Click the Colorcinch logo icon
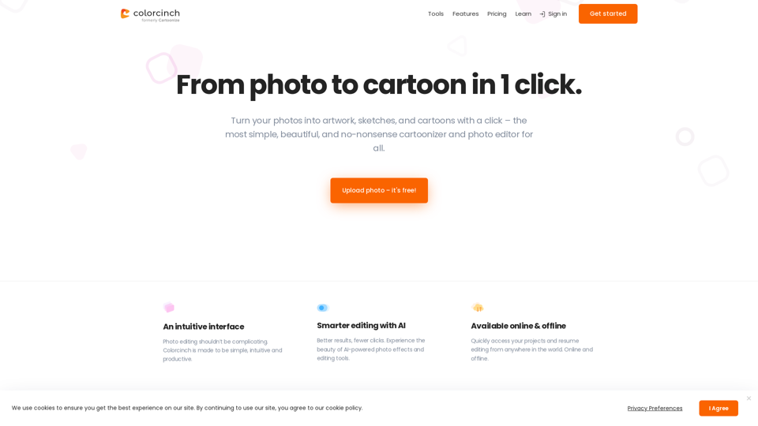Image resolution: width=758 pixels, height=426 pixels. (x=126, y=13)
